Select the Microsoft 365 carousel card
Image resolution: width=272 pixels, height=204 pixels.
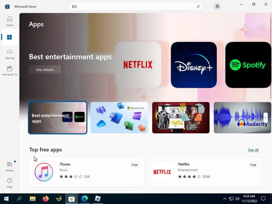(119, 118)
